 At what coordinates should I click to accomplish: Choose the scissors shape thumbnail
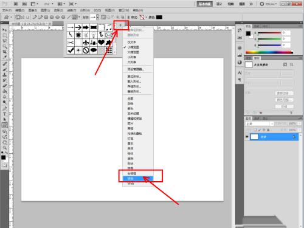click(71, 43)
